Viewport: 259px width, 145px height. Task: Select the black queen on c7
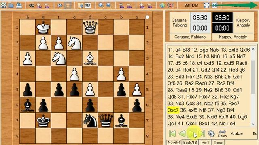coord(106,121)
